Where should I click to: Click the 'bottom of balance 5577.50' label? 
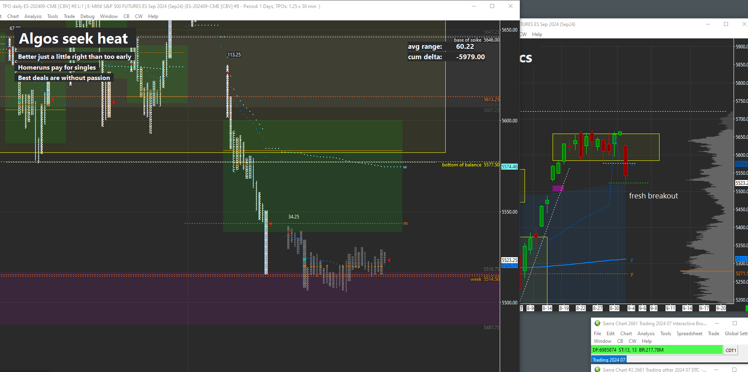click(x=471, y=165)
